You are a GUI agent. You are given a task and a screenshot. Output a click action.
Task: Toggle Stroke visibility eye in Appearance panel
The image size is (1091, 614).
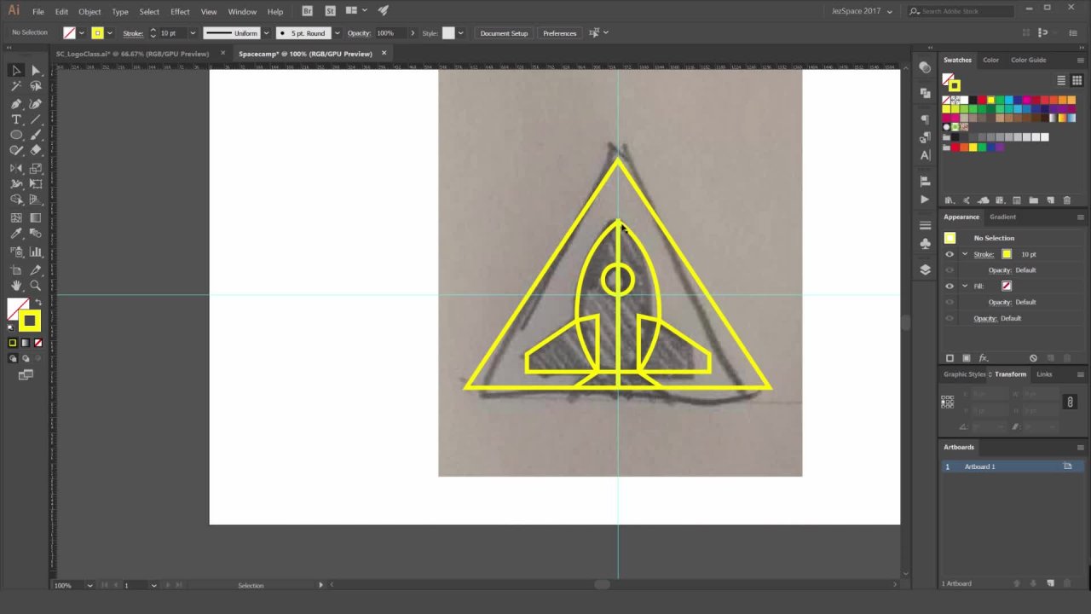(950, 254)
